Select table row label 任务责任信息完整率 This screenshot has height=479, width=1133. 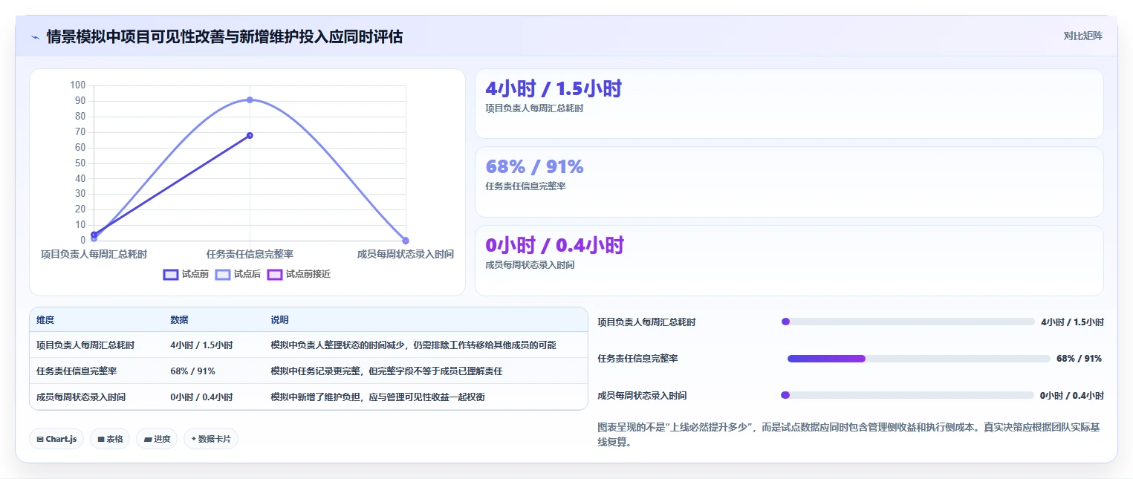click(x=77, y=371)
